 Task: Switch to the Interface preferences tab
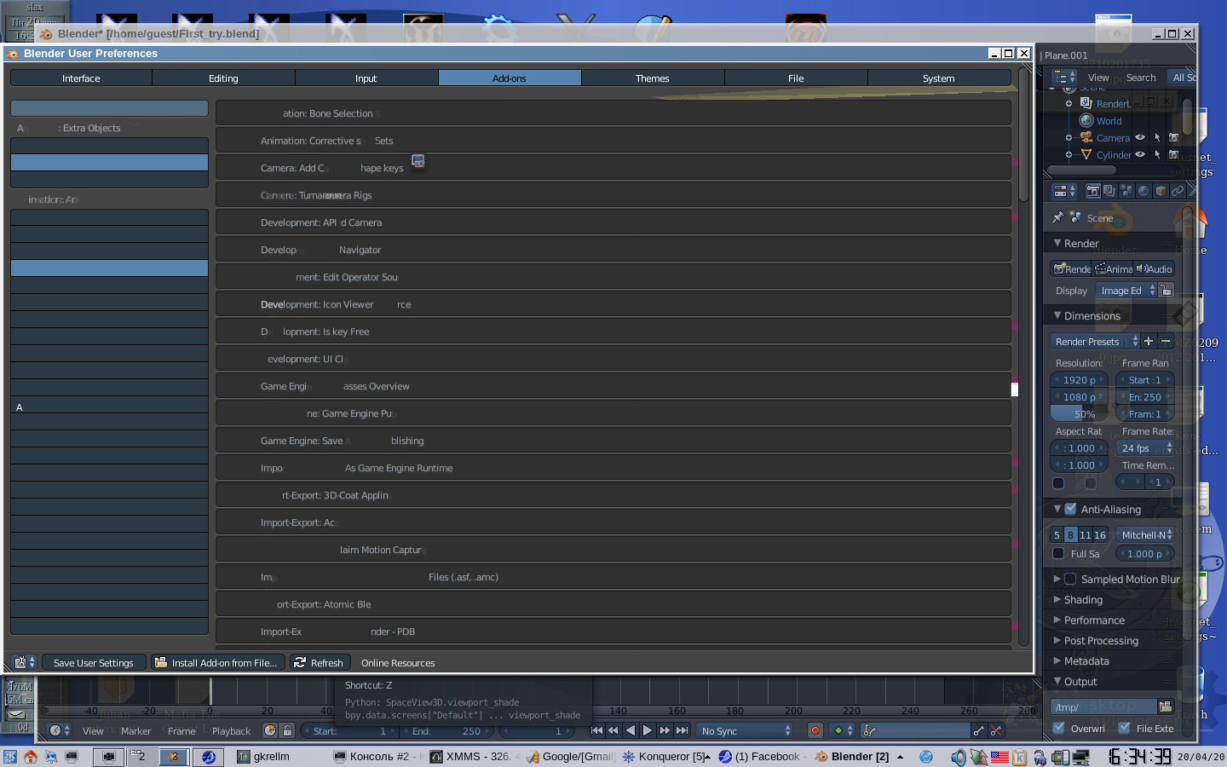pos(81,78)
